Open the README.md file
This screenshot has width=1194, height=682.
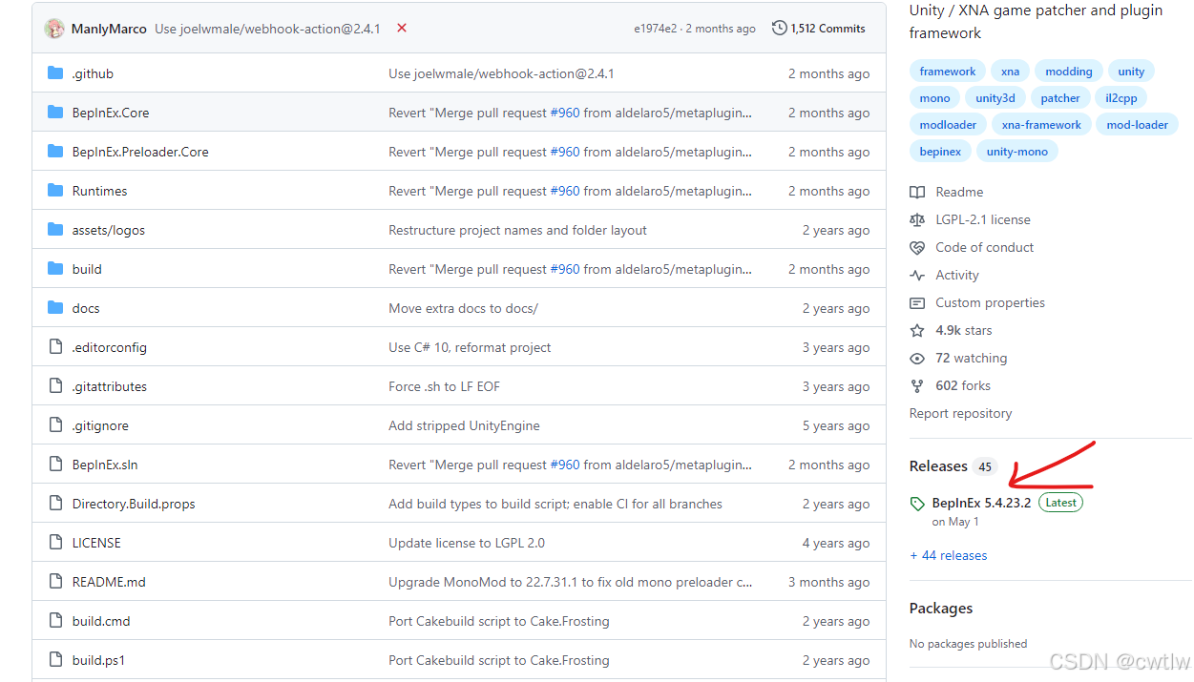(x=109, y=582)
